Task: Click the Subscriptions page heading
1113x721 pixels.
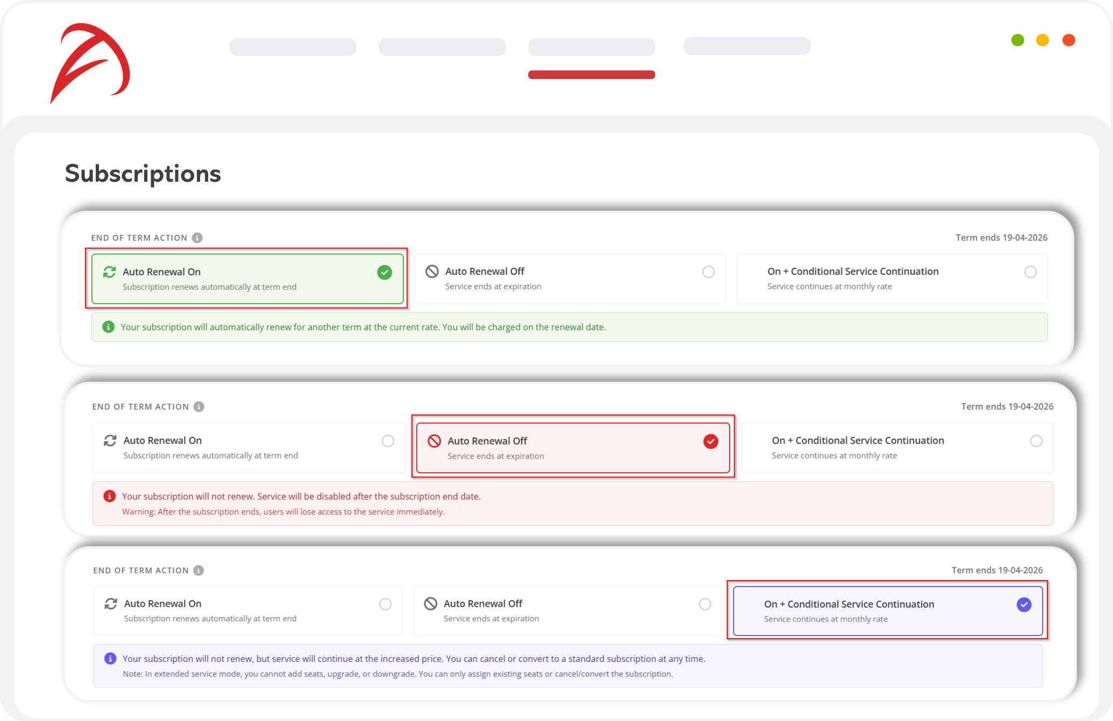Action: click(143, 174)
